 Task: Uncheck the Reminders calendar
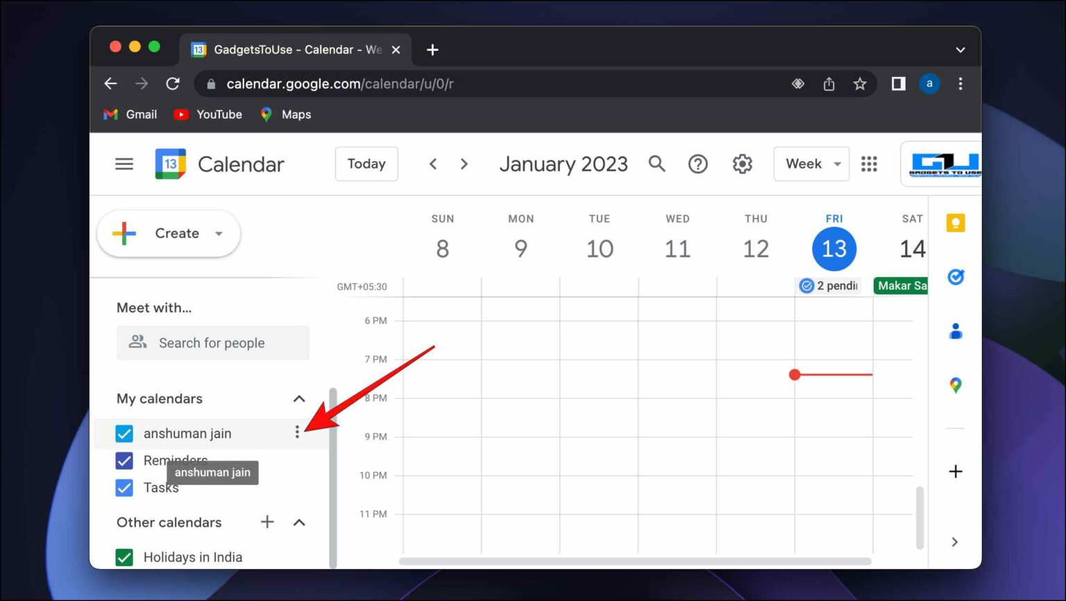click(124, 460)
